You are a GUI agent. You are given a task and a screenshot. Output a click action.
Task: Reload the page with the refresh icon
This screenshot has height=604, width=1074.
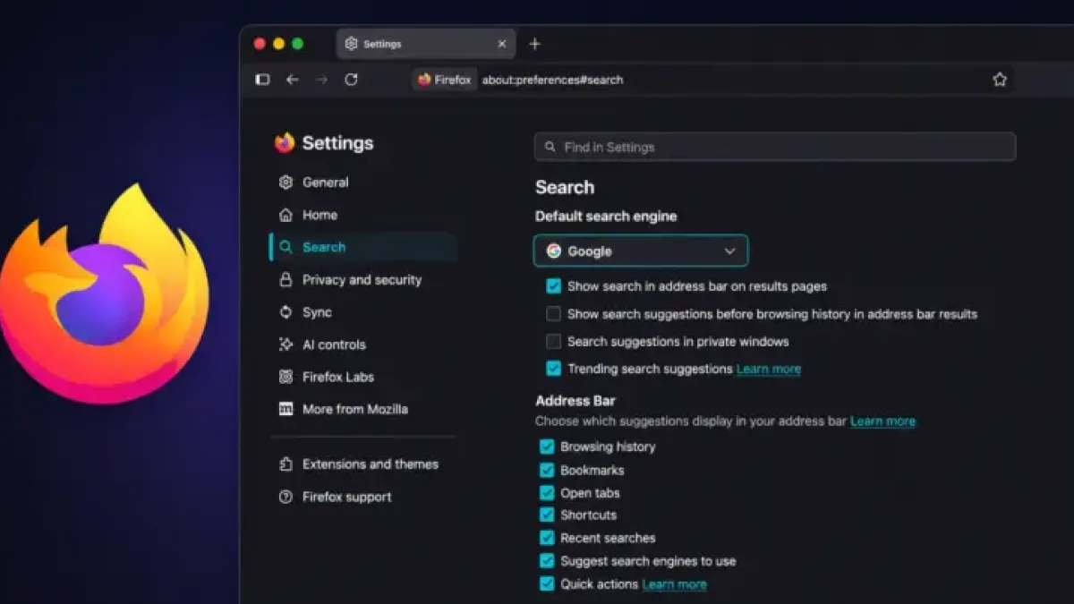click(351, 80)
